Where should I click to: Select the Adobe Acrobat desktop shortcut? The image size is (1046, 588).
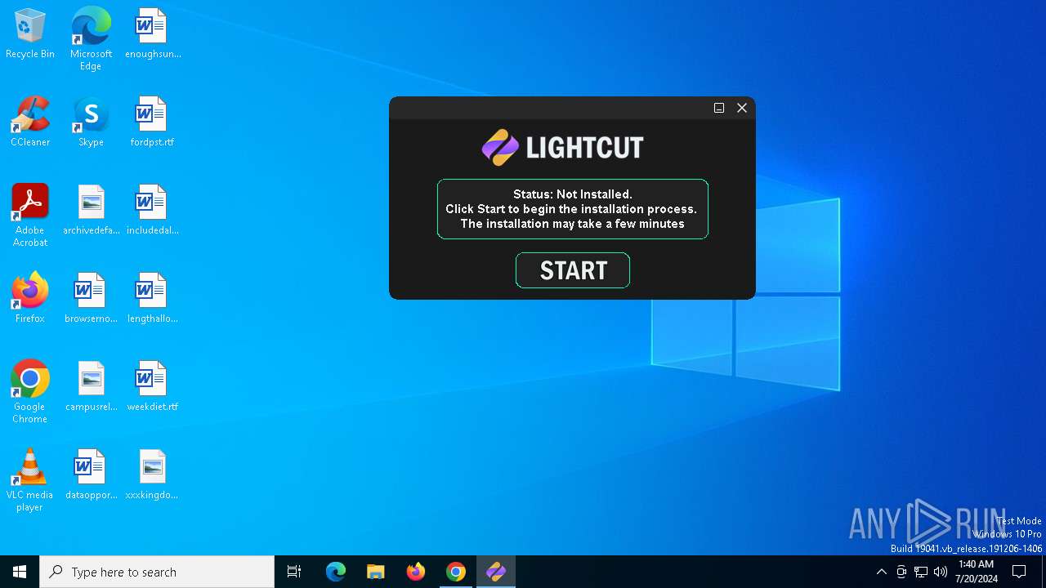click(x=30, y=216)
